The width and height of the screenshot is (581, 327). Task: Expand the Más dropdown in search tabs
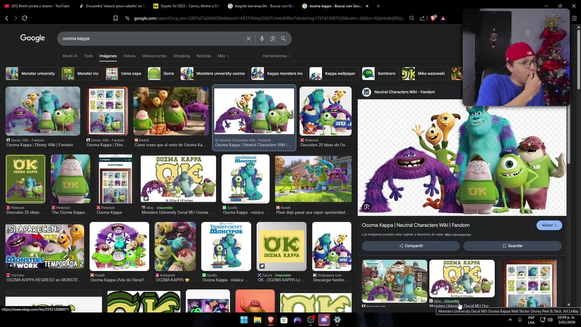(x=223, y=56)
